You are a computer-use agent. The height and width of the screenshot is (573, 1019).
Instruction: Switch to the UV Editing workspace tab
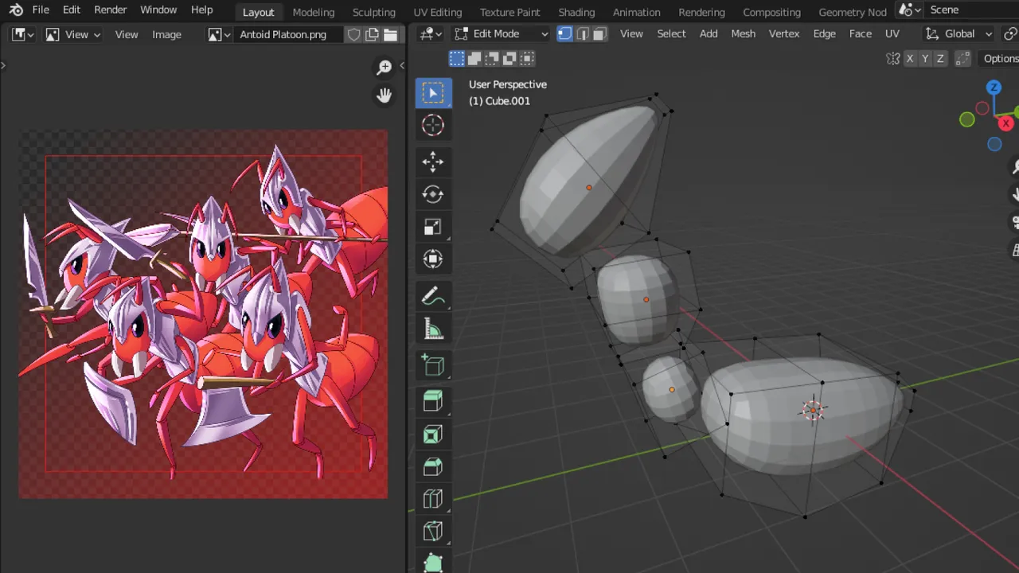pos(438,12)
